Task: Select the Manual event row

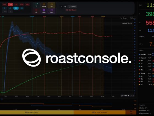Action: tap(146, 58)
